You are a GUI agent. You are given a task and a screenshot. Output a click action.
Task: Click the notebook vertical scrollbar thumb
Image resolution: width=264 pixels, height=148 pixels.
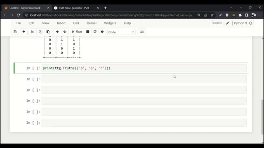click(x=262, y=117)
